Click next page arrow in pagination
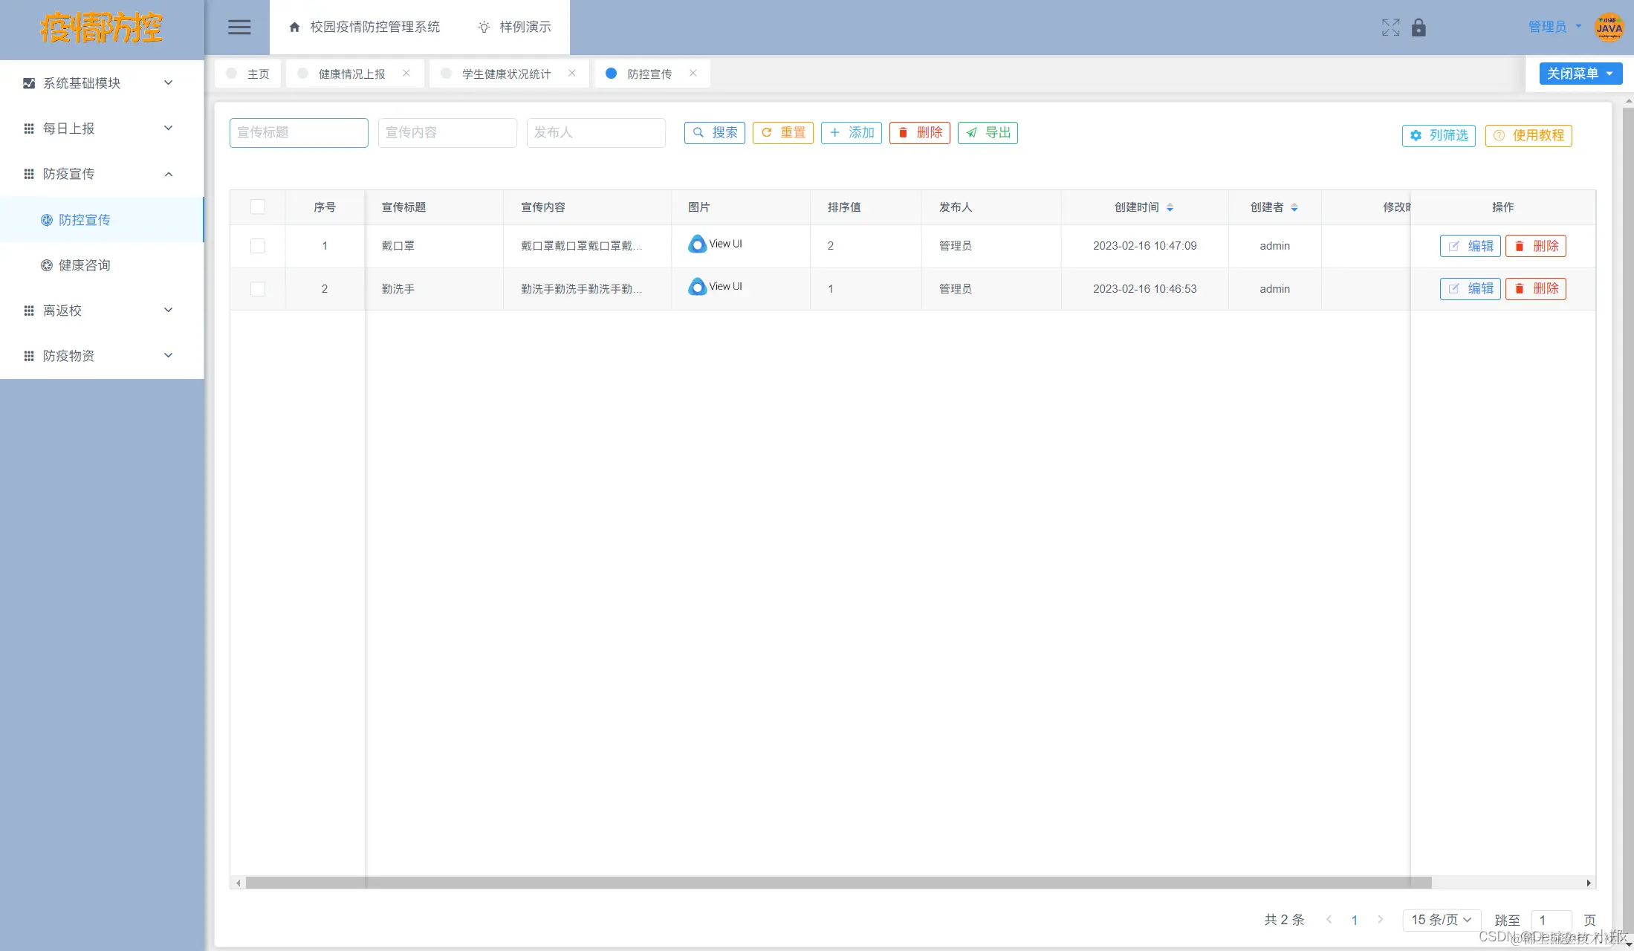Screen dimensions: 1634x951 1380,920
